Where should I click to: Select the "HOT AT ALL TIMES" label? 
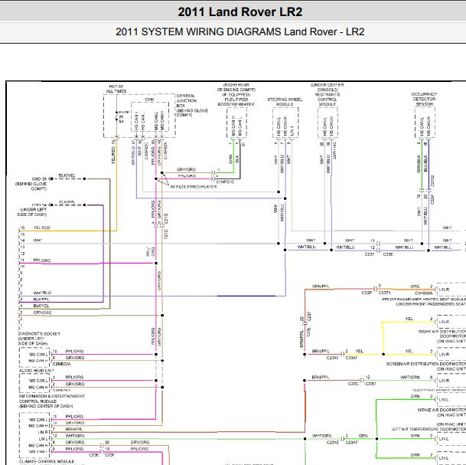pos(116,89)
